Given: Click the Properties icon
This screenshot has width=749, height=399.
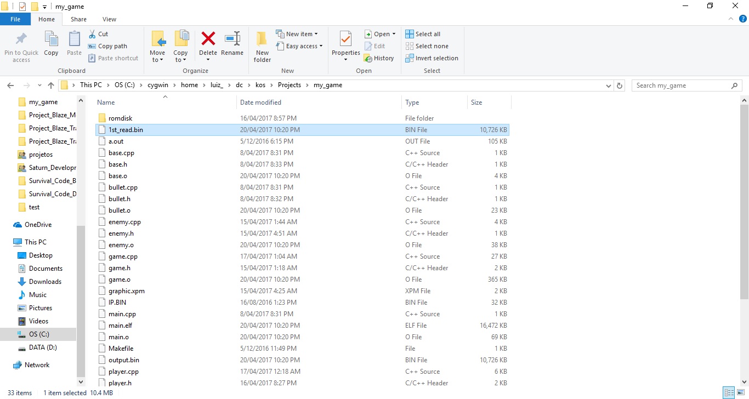Looking at the screenshot, I should click(345, 39).
